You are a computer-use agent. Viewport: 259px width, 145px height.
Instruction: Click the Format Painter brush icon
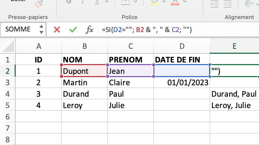click(x=39, y=4)
